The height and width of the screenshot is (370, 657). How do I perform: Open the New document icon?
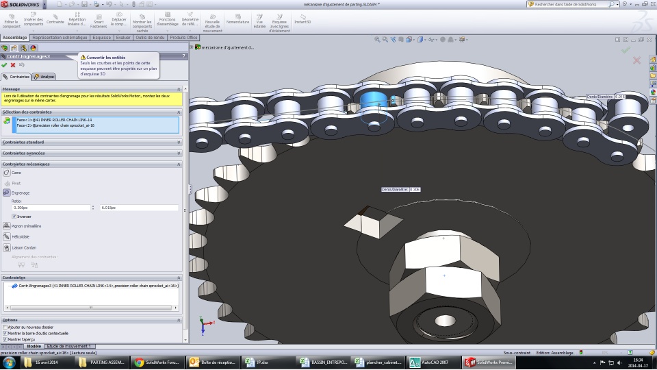point(60,4)
